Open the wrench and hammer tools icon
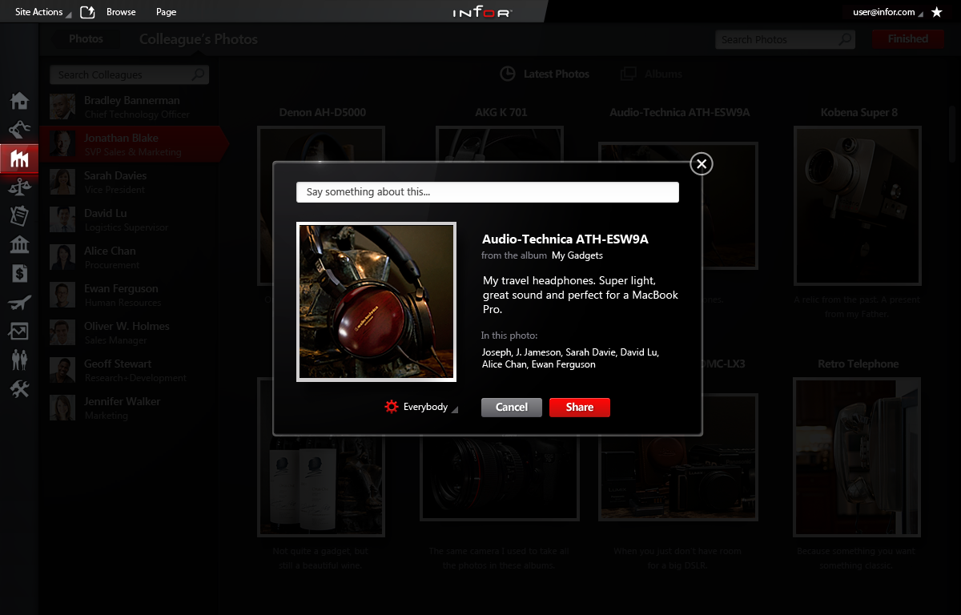The height and width of the screenshot is (615, 961). (x=19, y=388)
